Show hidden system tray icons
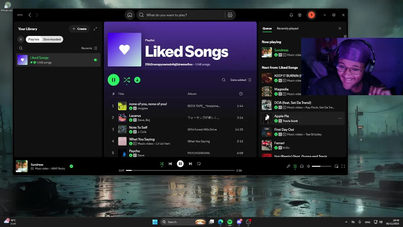Viewport: 403px width, 227px height. pos(346,222)
